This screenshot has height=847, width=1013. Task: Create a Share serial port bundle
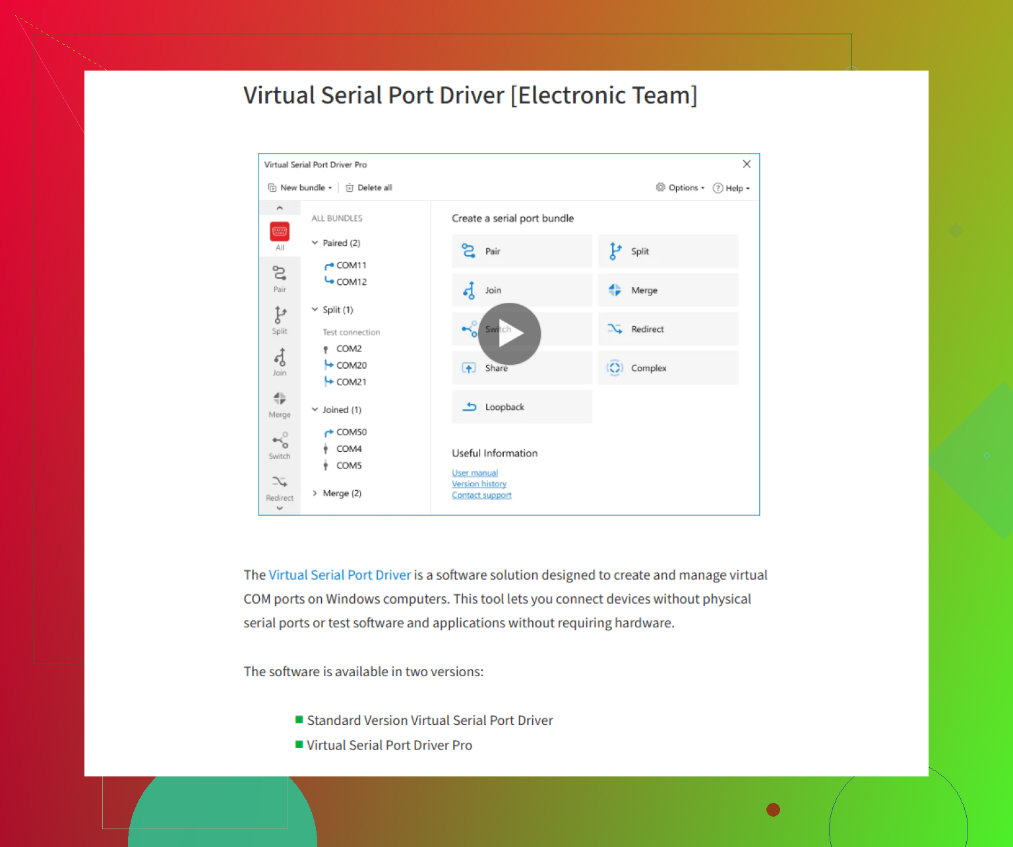coord(522,367)
